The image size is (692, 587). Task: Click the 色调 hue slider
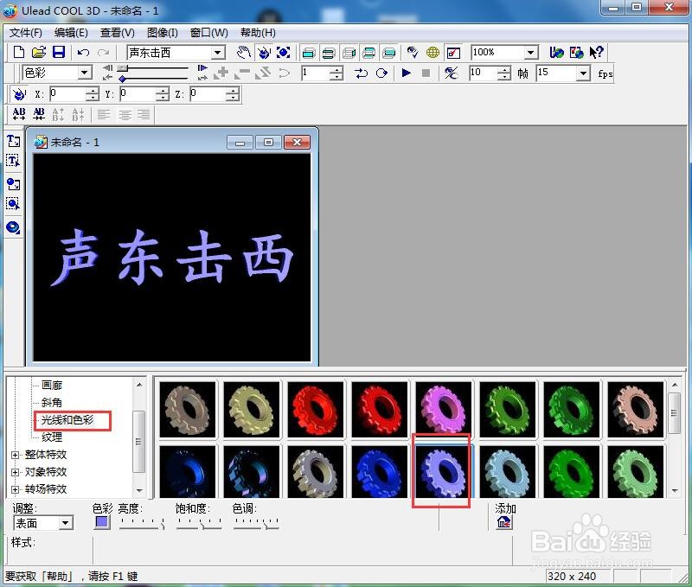pos(256,524)
